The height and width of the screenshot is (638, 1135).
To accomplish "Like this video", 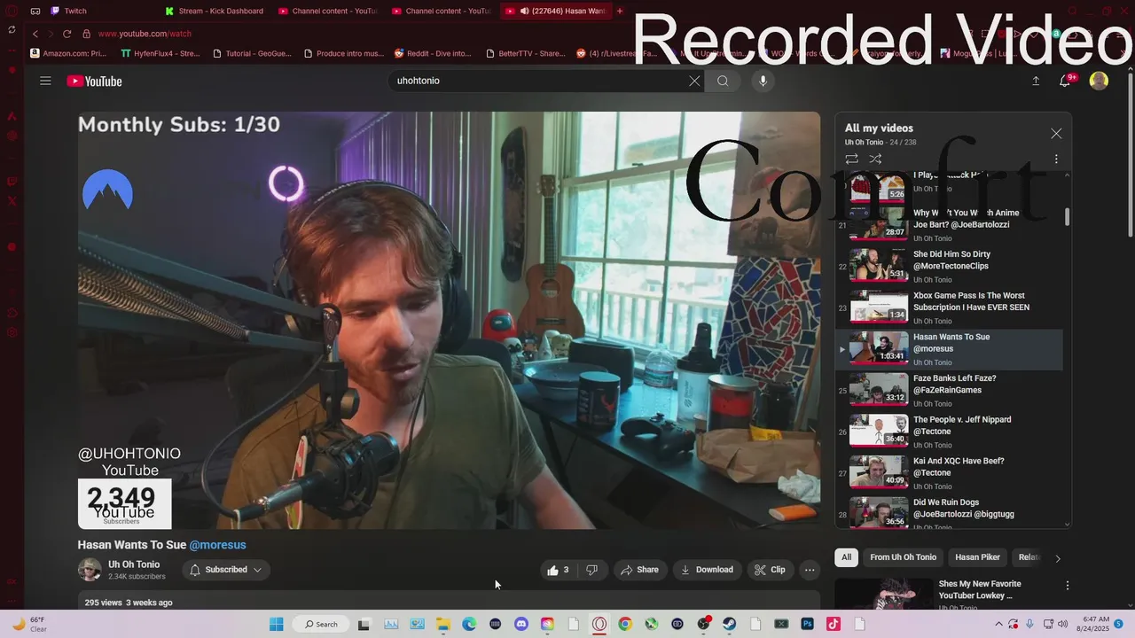I will click(558, 570).
